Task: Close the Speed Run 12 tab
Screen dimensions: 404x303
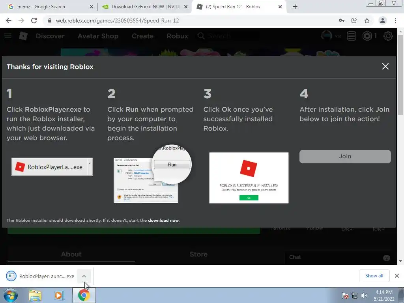Action: 280,7
